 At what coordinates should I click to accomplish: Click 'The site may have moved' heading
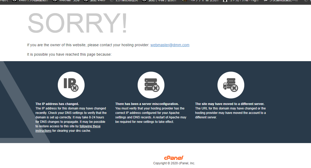[230, 104]
